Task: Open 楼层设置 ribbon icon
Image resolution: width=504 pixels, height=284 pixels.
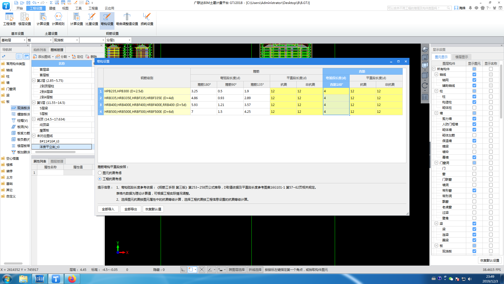Action: click(25, 19)
